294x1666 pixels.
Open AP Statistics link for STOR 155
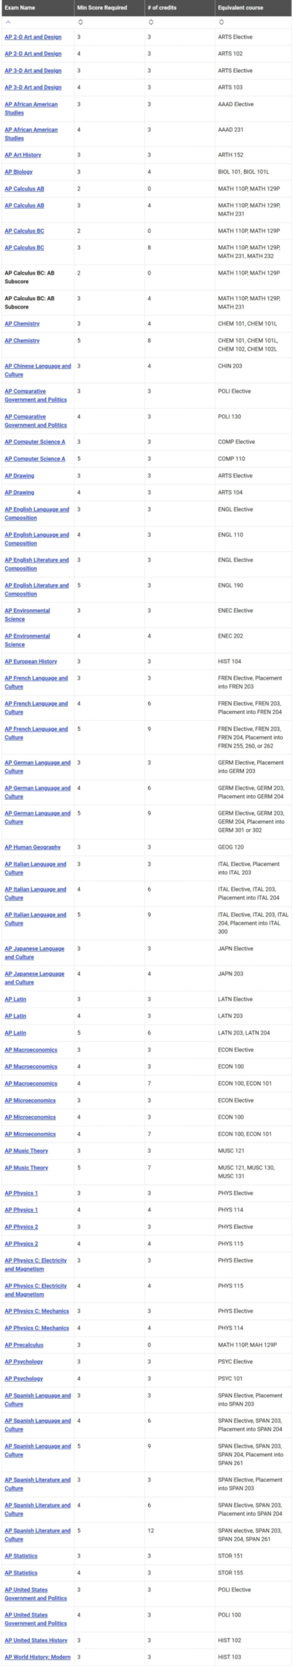pos(21,1572)
